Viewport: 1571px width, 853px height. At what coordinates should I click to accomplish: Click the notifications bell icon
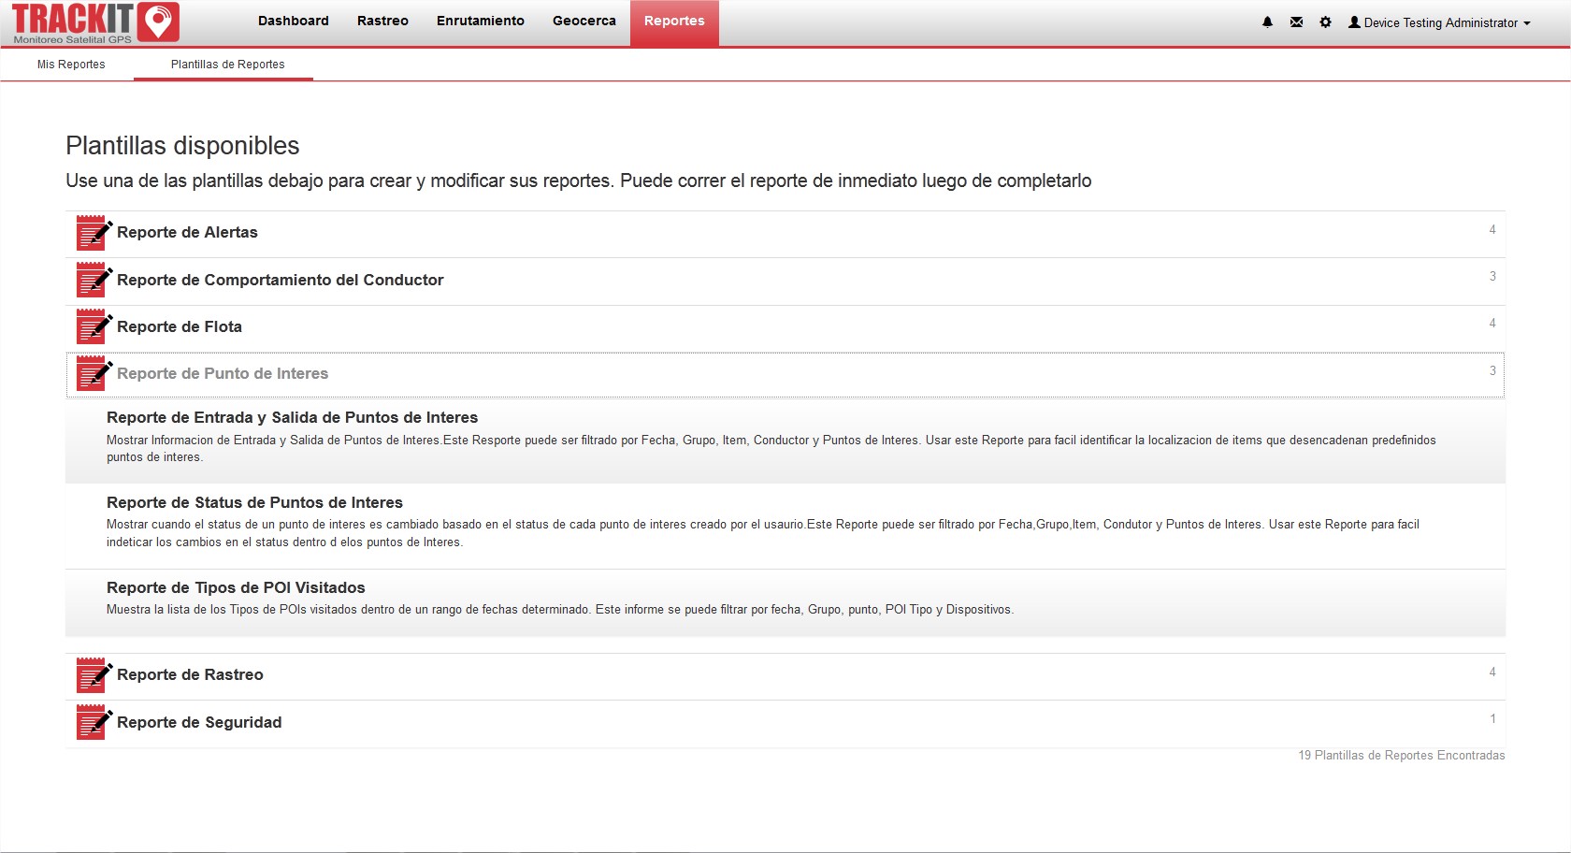click(1267, 22)
